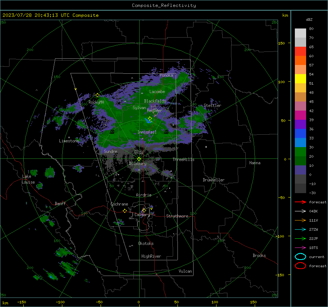Click the red forecast ellipse legend icon

click(300, 266)
